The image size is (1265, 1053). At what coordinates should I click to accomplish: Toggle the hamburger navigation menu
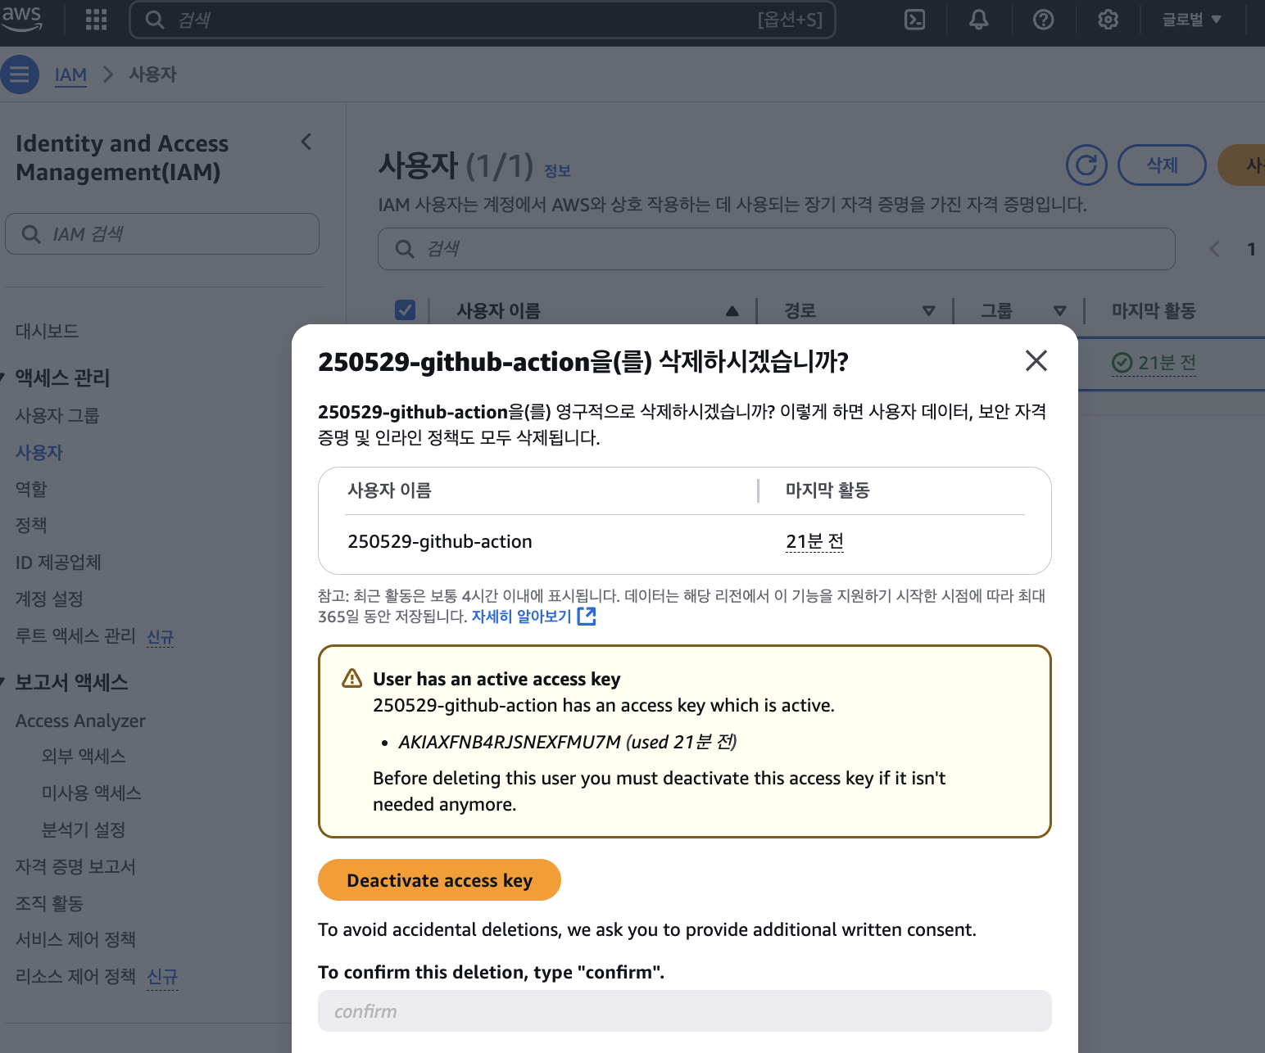pos(20,75)
